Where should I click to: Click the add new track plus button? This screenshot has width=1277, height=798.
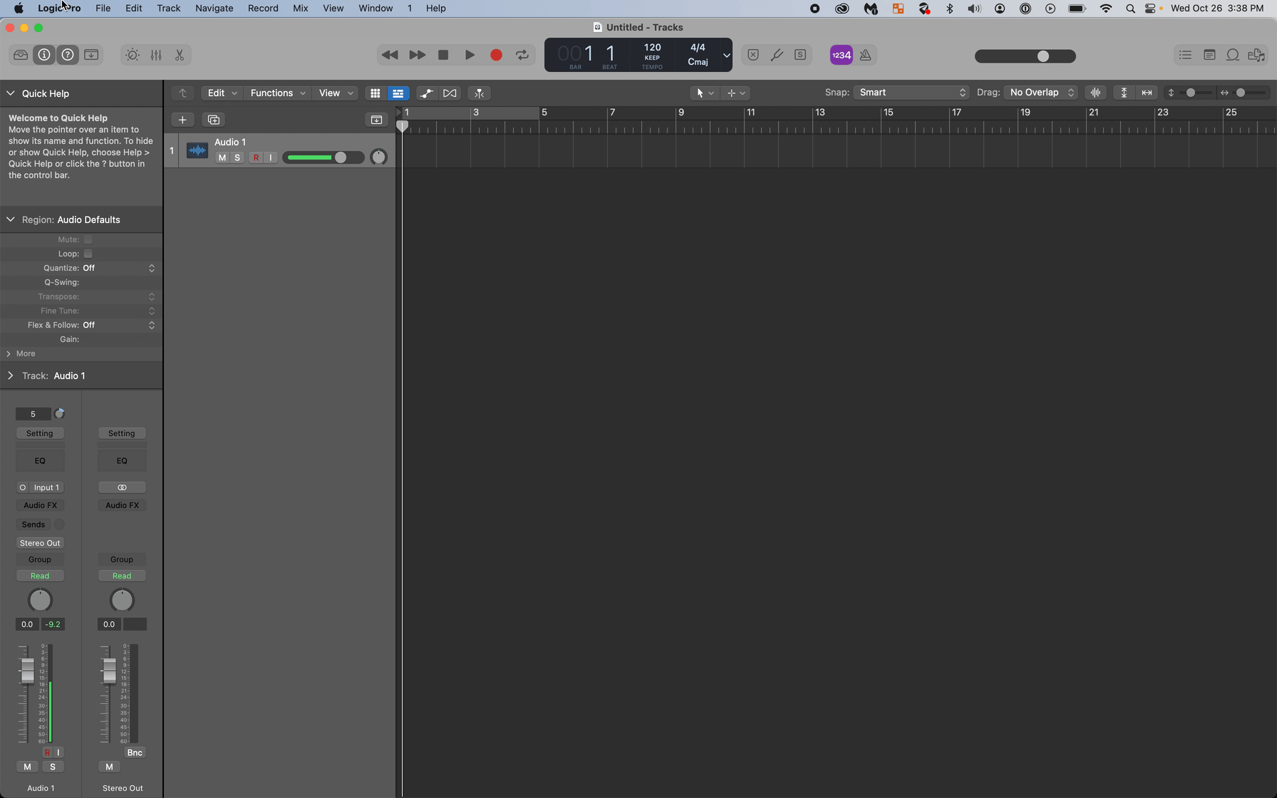(x=182, y=120)
